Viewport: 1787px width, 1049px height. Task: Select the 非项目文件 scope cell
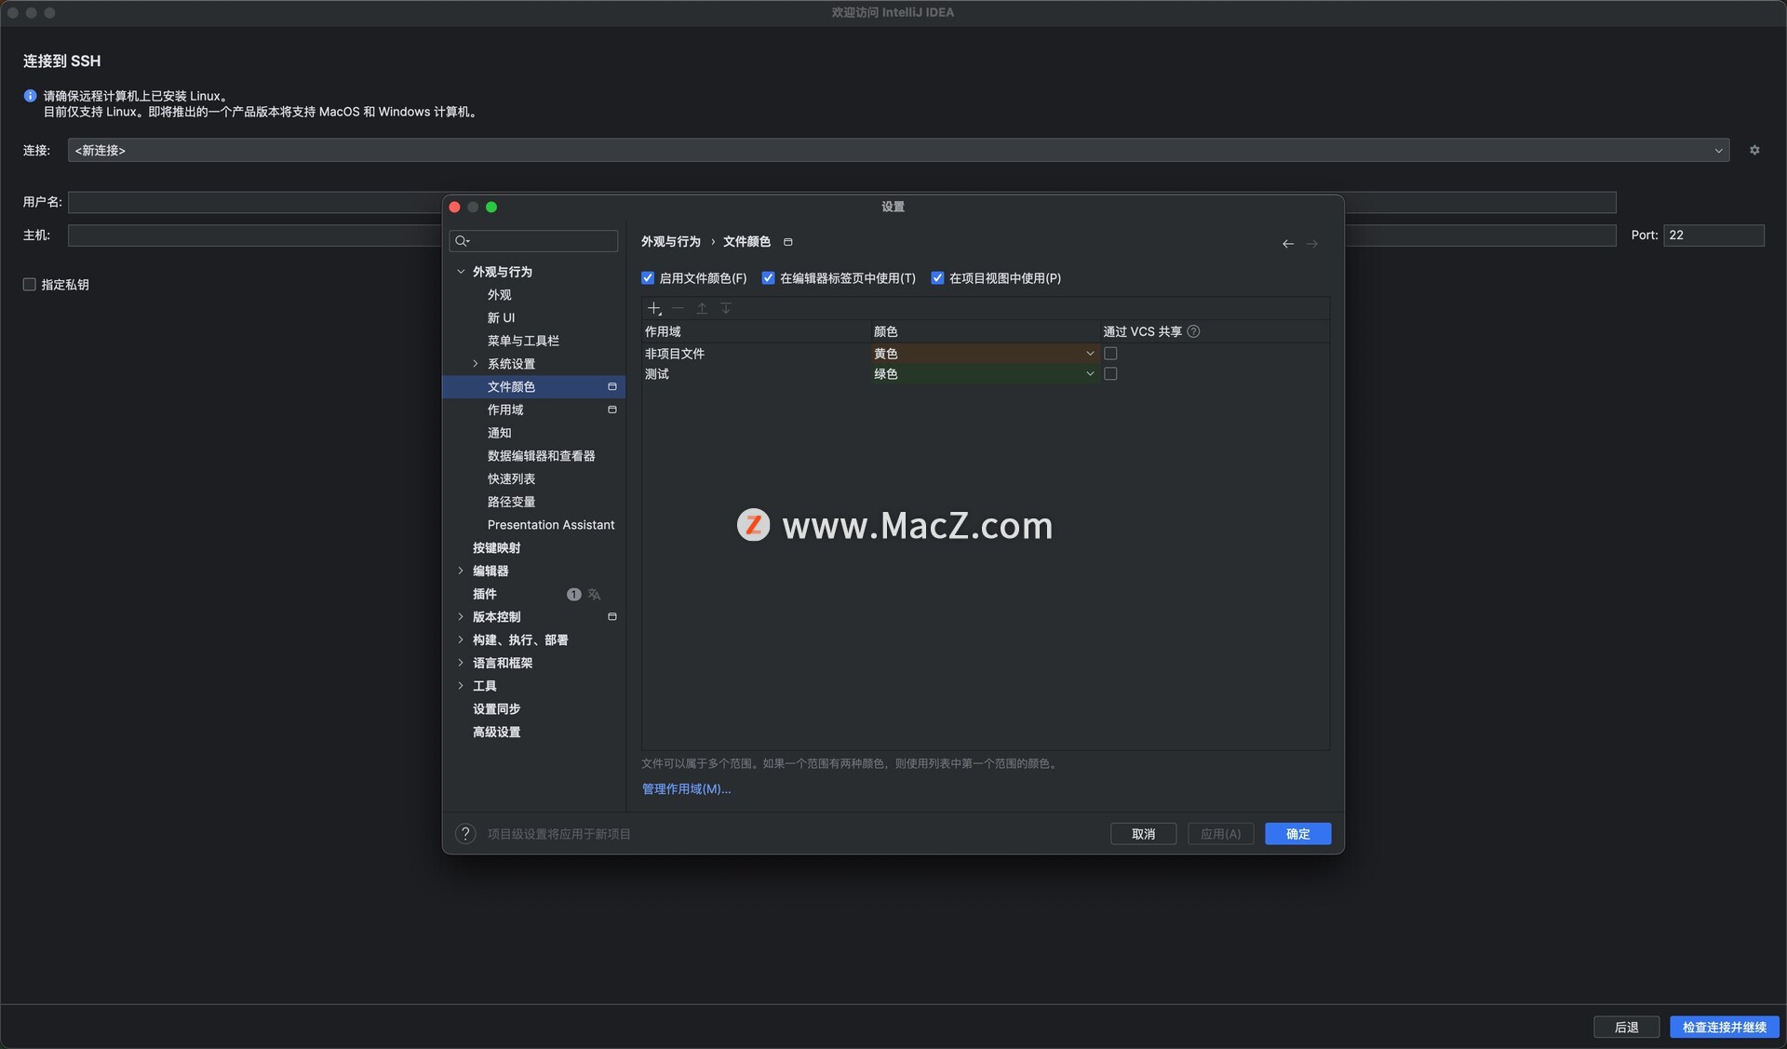point(755,354)
